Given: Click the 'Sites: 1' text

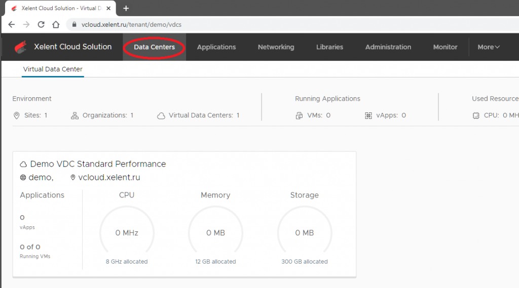Looking at the screenshot, I should point(36,115).
